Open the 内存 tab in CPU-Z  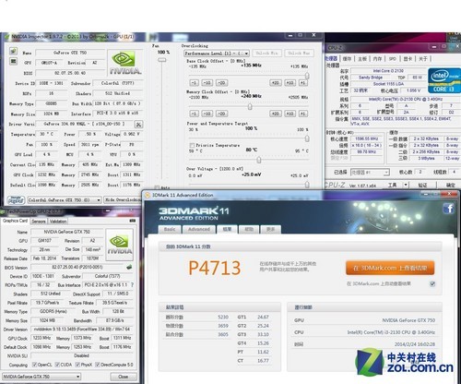click(377, 58)
